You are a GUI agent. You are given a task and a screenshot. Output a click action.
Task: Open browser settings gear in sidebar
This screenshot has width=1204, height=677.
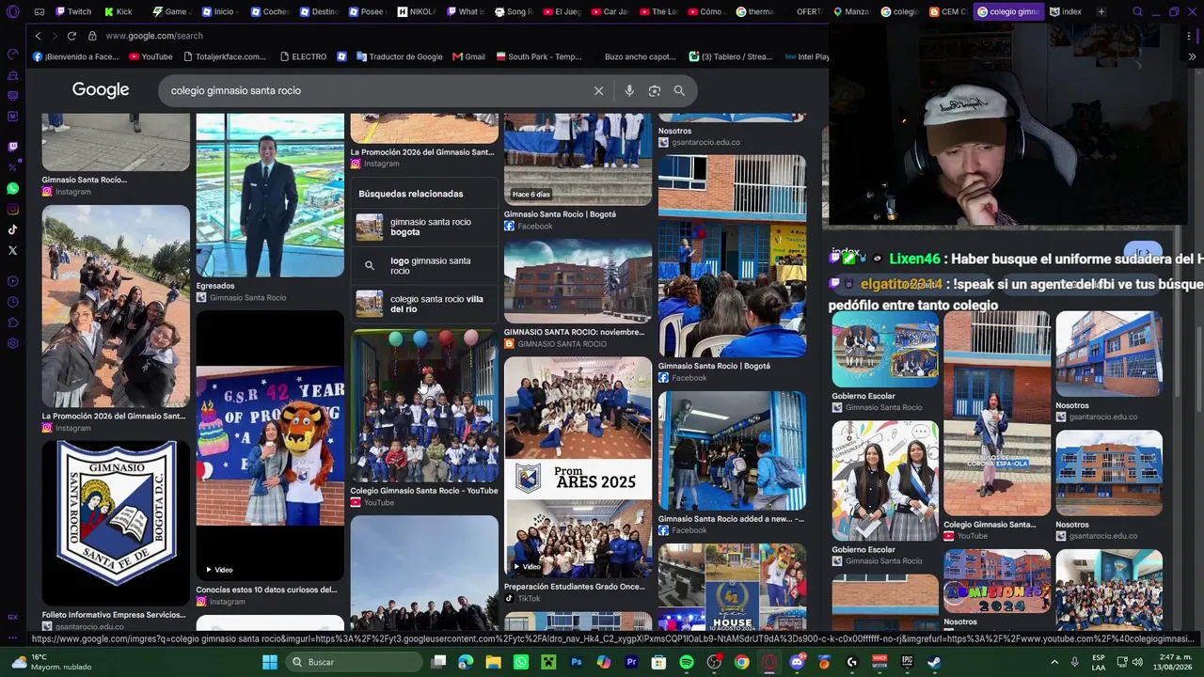pos(12,343)
